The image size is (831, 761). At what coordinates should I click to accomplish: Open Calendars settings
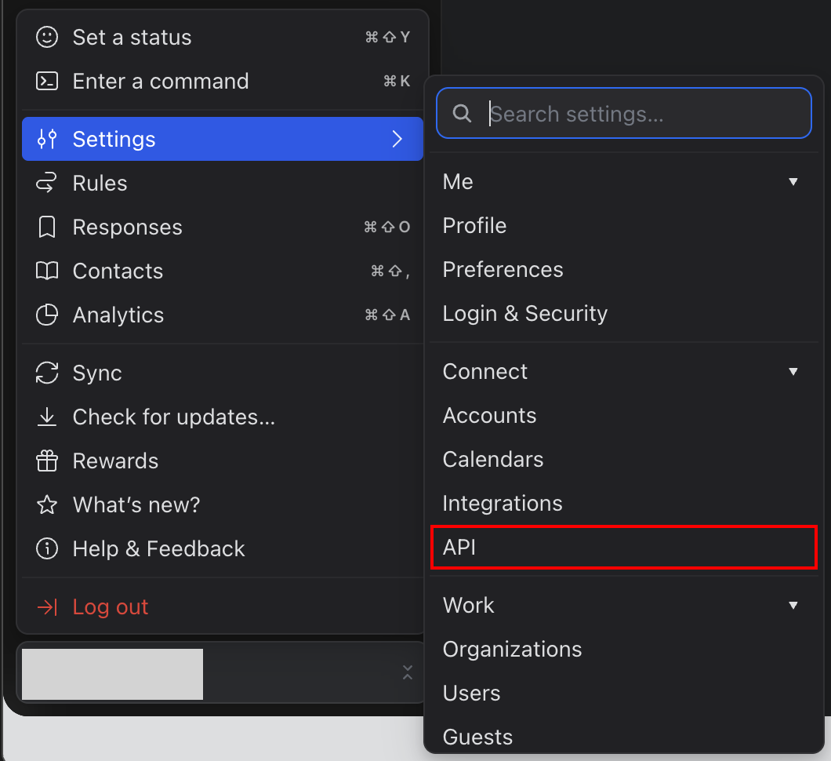(624, 460)
